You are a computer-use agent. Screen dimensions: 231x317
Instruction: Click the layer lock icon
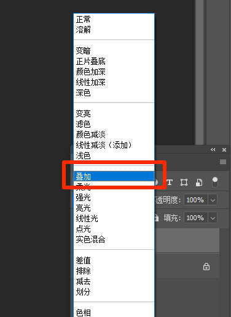click(x=206, y=266)
